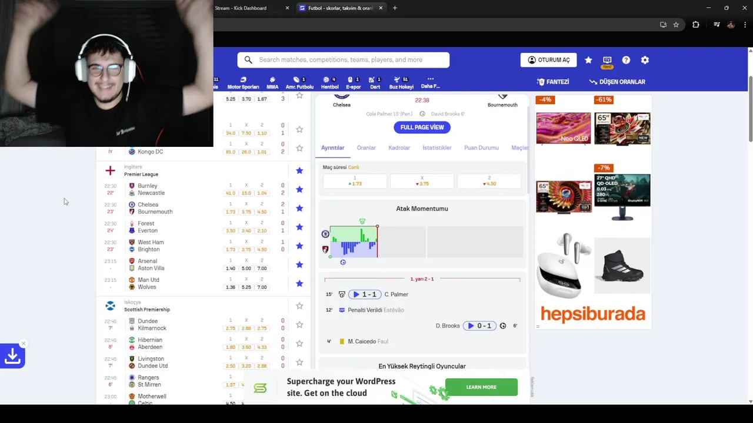
Task: Select the E-spor category
Action: (x=353, y=83)
